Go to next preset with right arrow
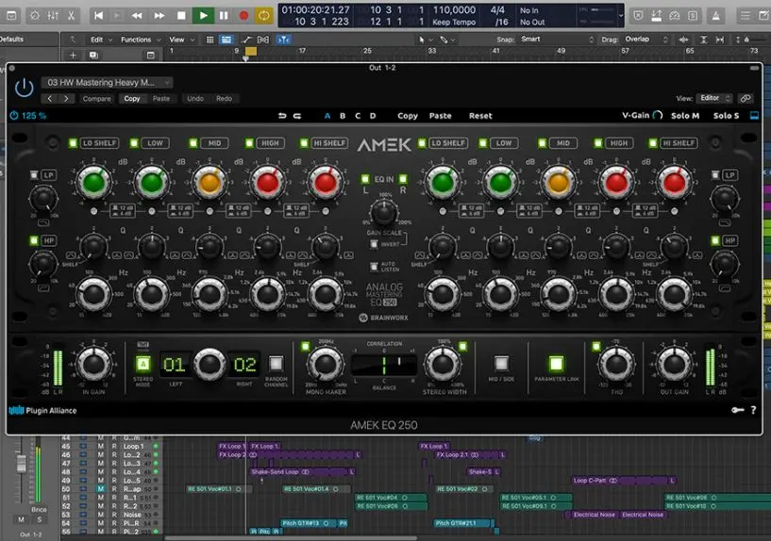Screen dimensions: 771x541 (x=66, y=99)
